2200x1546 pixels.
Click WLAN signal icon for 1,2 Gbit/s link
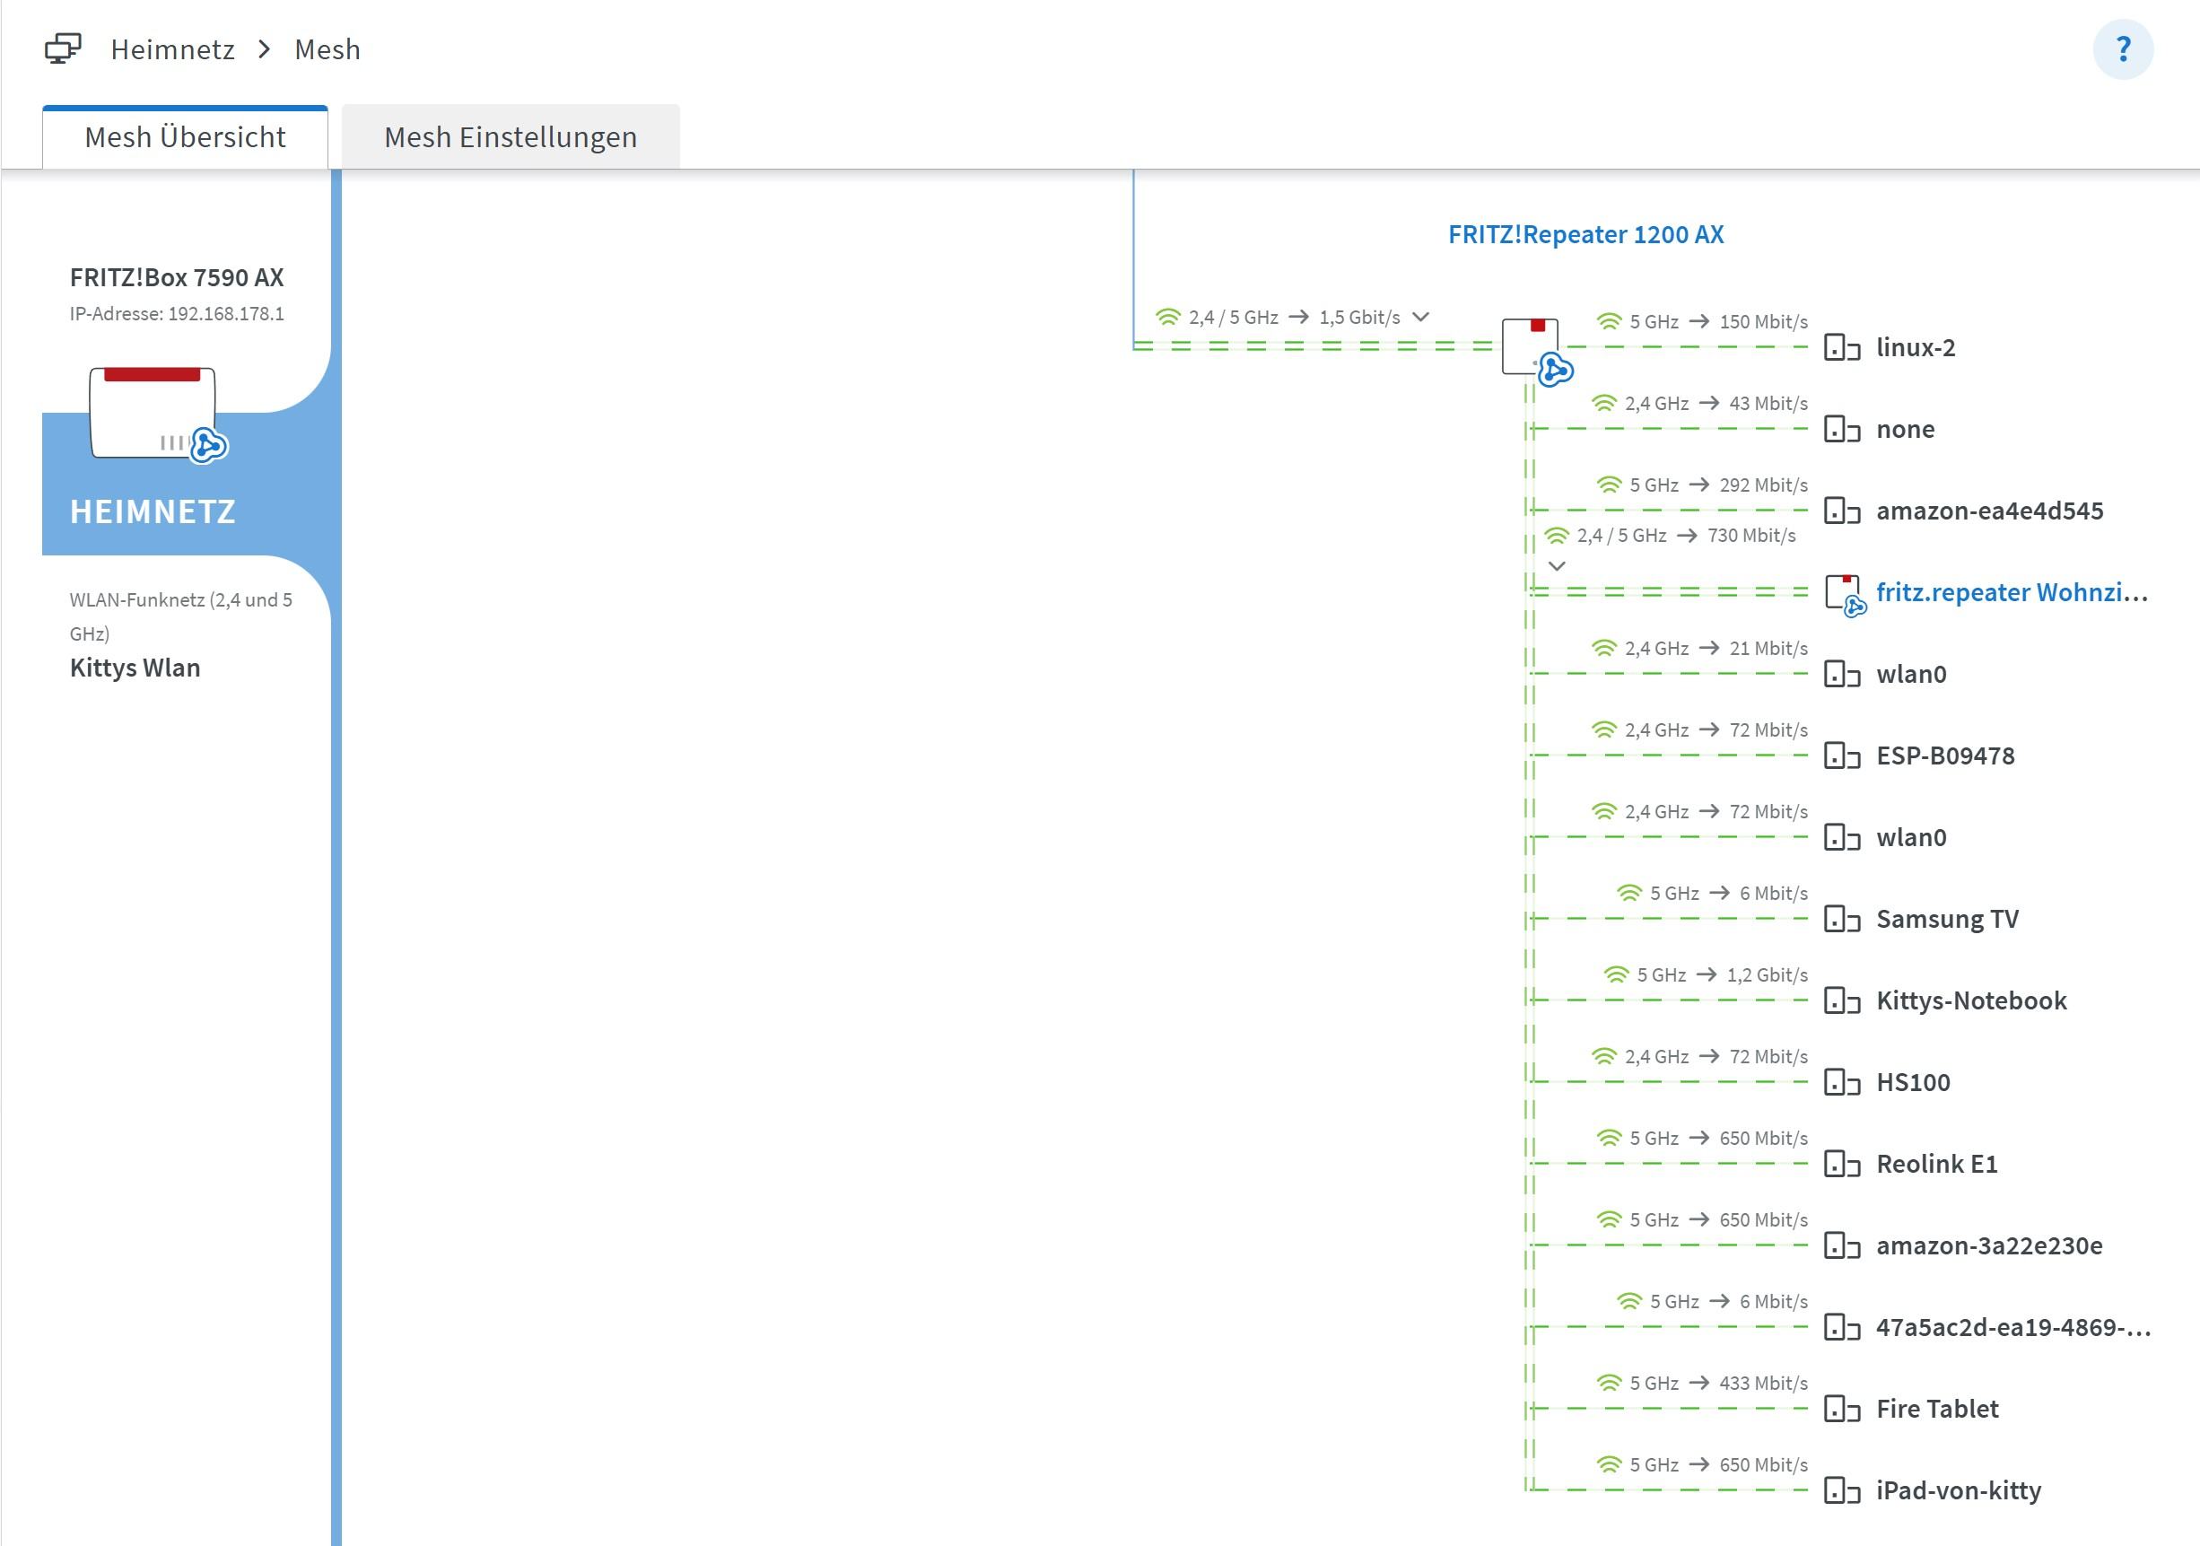click(1617, 974)
